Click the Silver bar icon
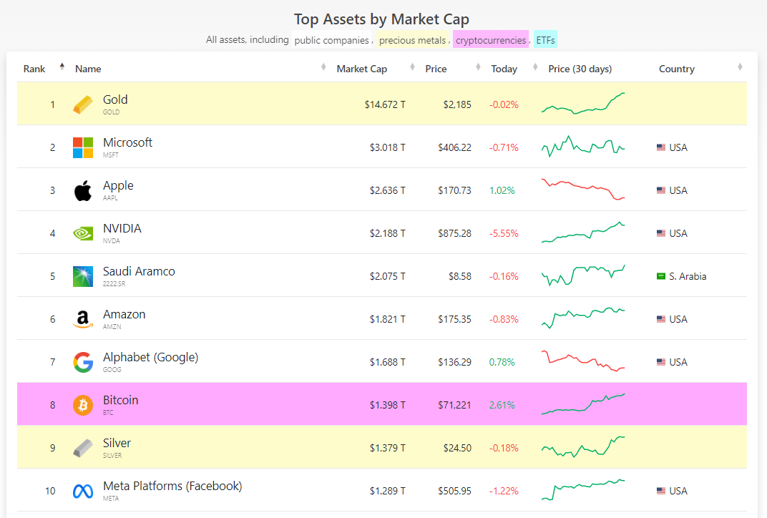Screen dimensions: 767x518 click(x=83, y=448)
